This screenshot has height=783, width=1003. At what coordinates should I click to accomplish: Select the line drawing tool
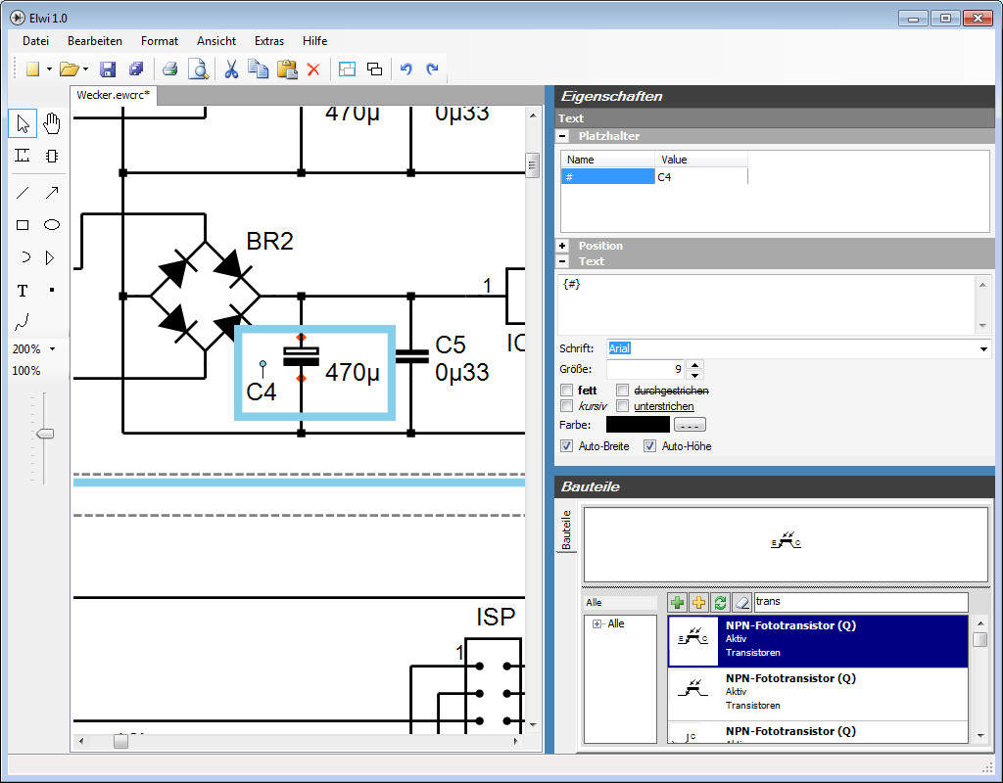tap(23, 192)
